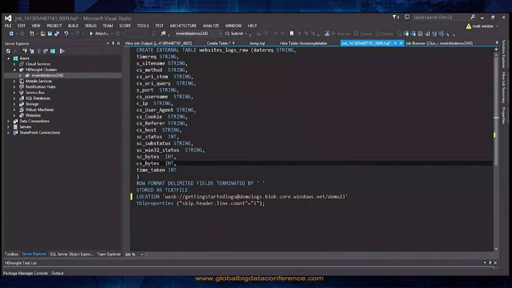
Task: Click the Windows Azure icon in the Server Explorer toolbar
Action: point(53,51)
